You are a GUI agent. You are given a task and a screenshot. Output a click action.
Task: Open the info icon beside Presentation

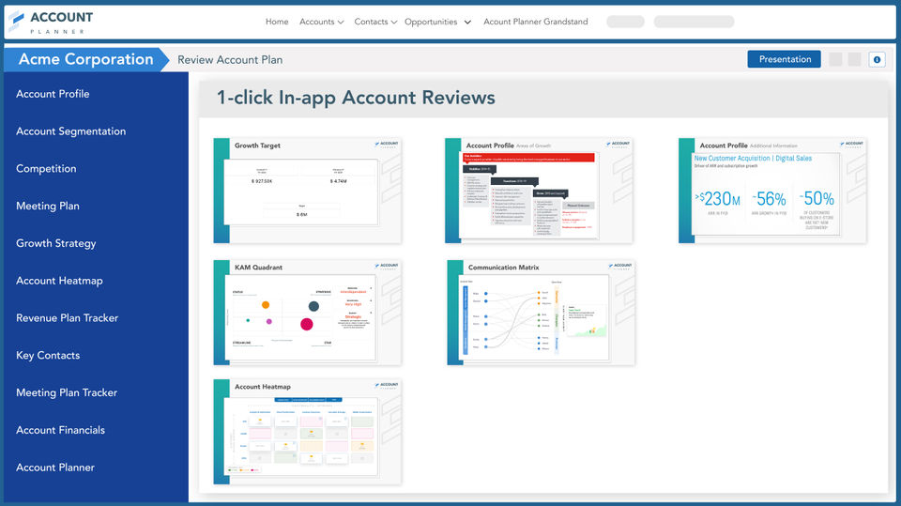[x=877, y=59]
